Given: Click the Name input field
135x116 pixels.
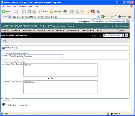Looking at the screenshot, I should click(36, 56).
